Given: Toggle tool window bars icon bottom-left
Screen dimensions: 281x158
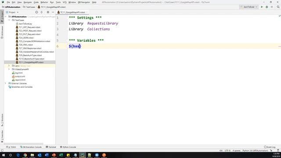Looking at the screenshot, I should (2, 151).
